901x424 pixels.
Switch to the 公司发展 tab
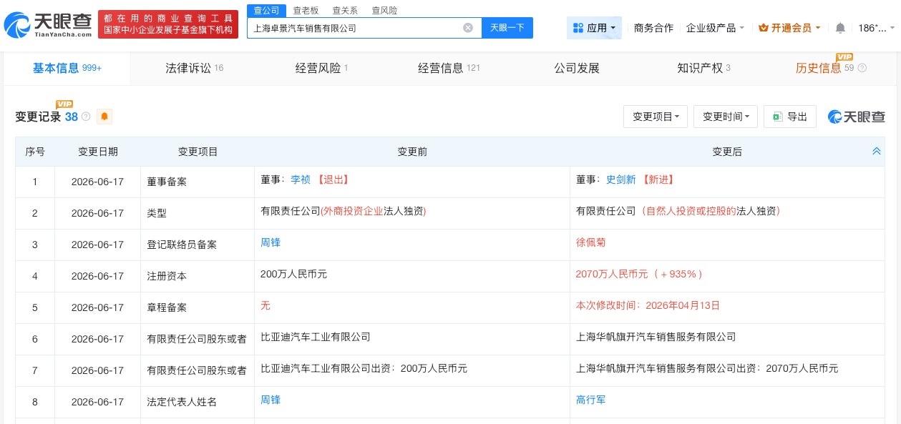tap(577, 68)
